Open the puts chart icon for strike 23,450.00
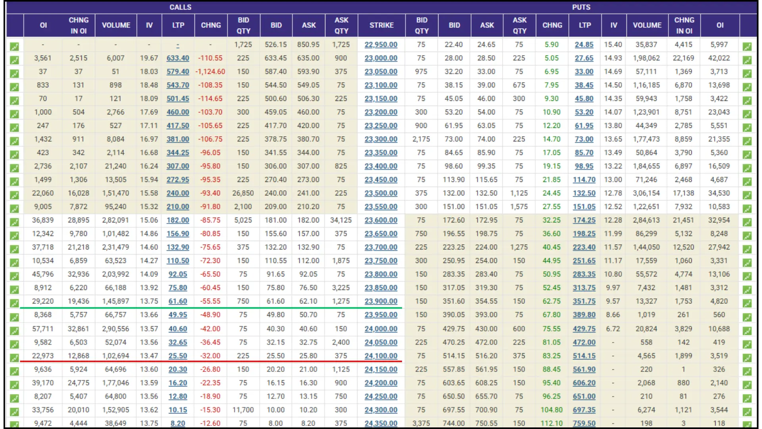The height and width of the screenshot is (429, 762). point(747,182)
